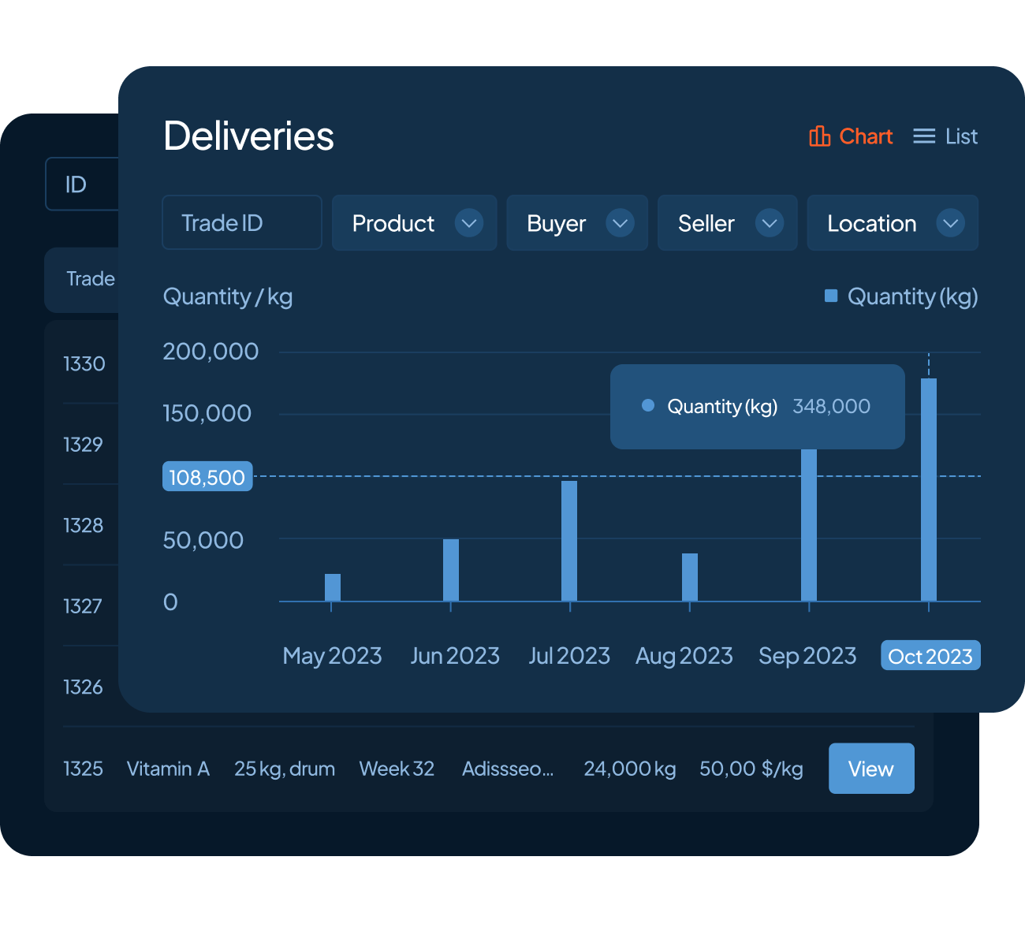This screenshot has height=946, width=1025.
Task: Open the Product filter
Action: [x=414, y=223]
